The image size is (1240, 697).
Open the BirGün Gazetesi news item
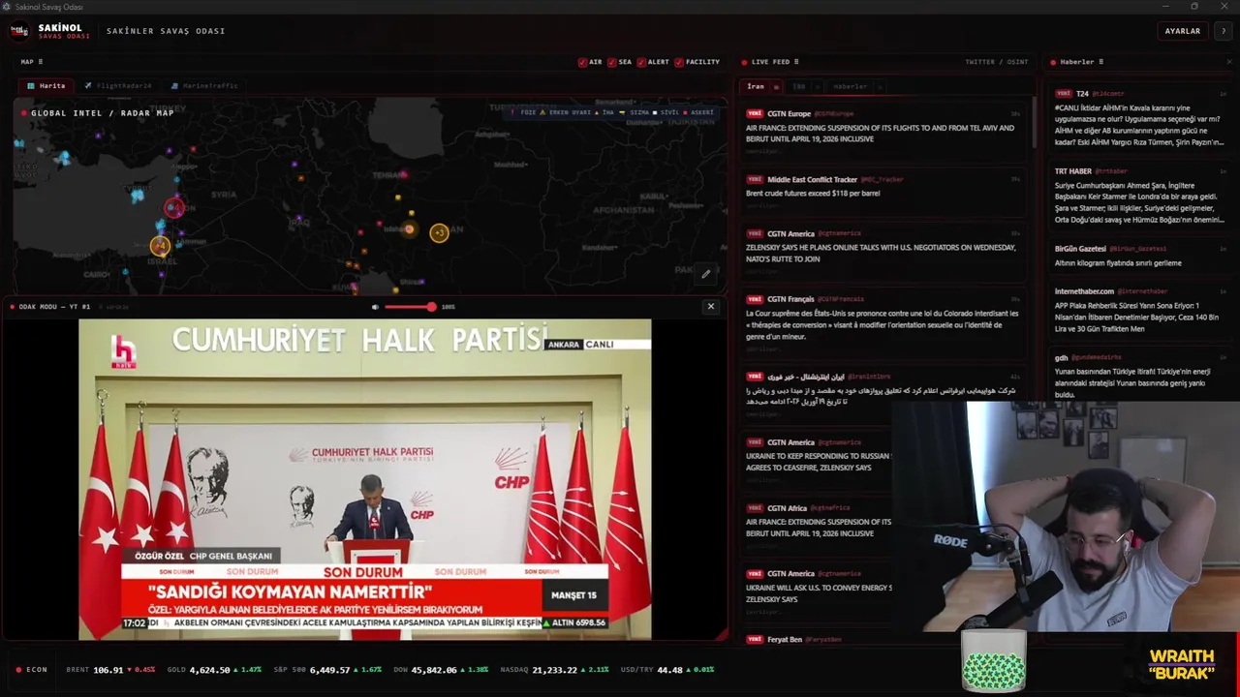click(x=1140, y=256)
